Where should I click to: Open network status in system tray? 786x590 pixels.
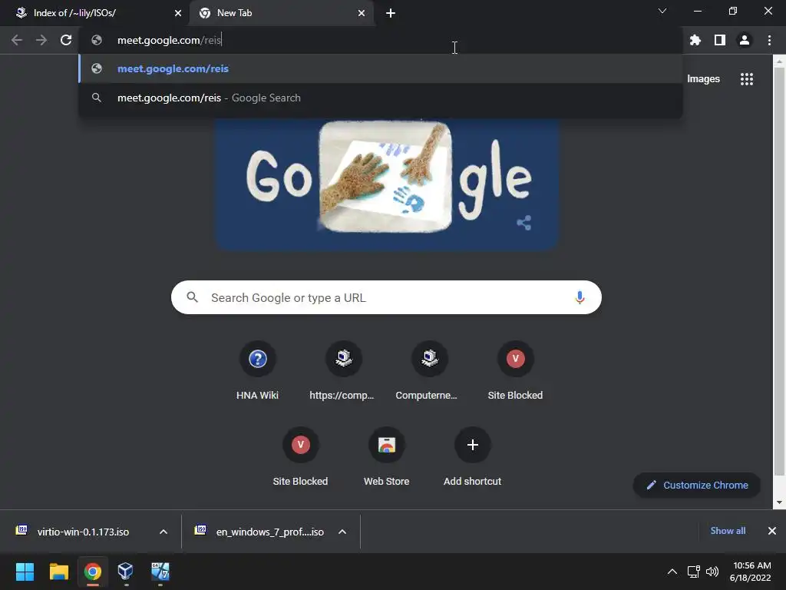click(x=693, y=572)
